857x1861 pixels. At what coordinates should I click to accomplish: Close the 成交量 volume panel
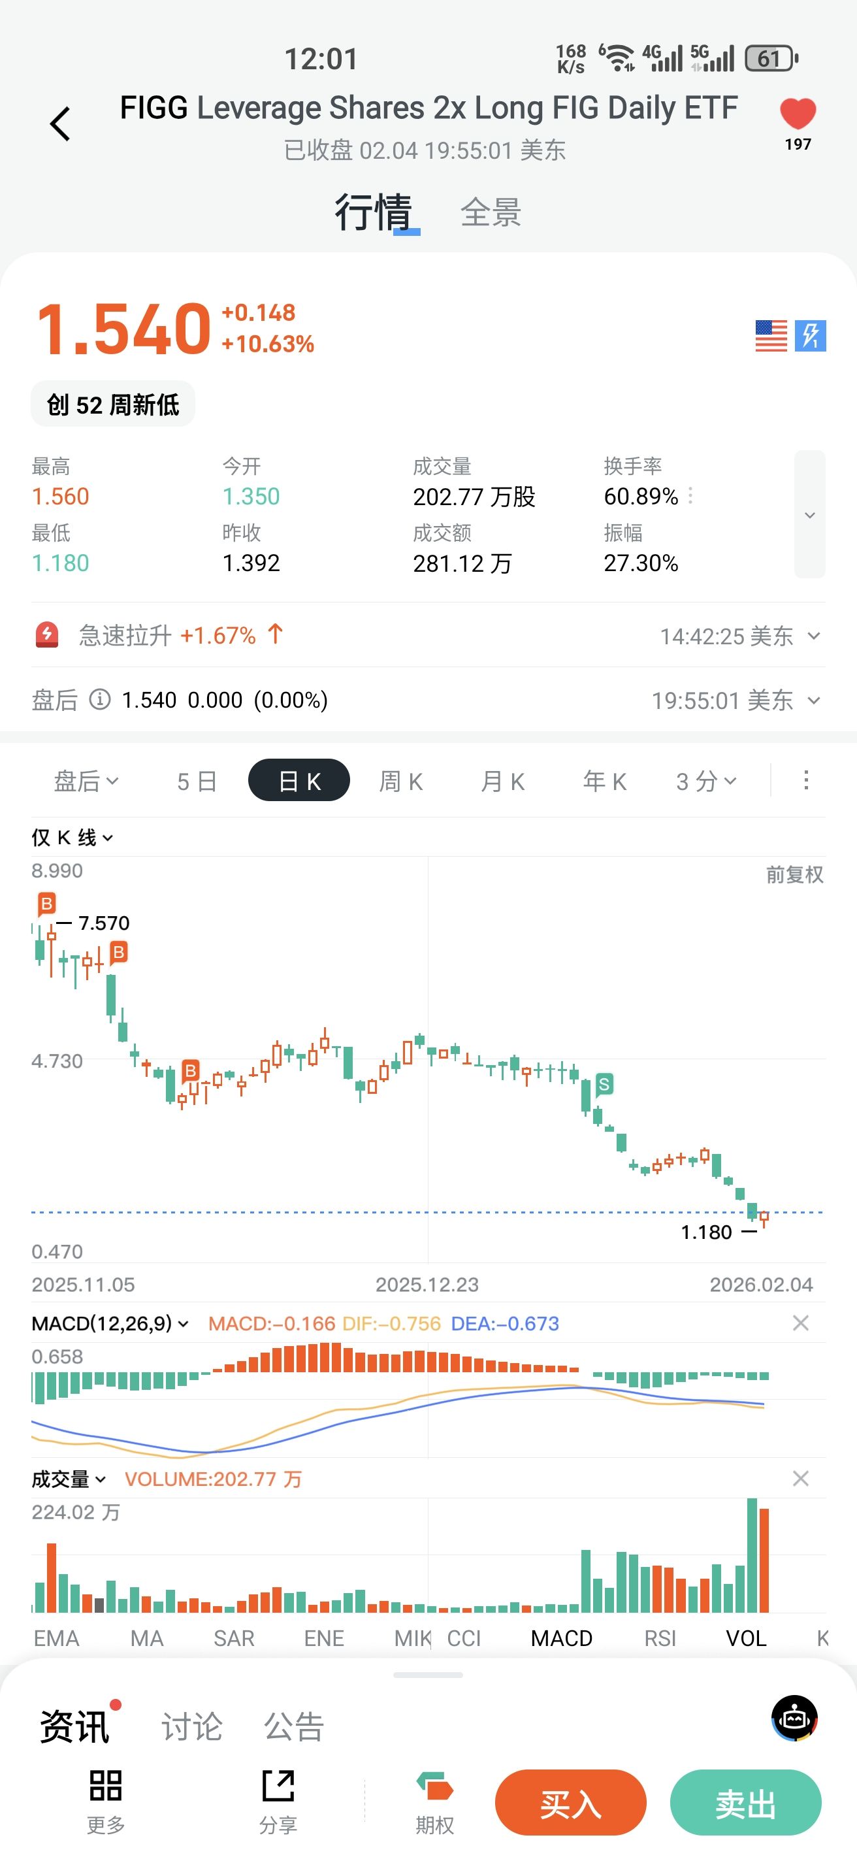(800, 1479)
